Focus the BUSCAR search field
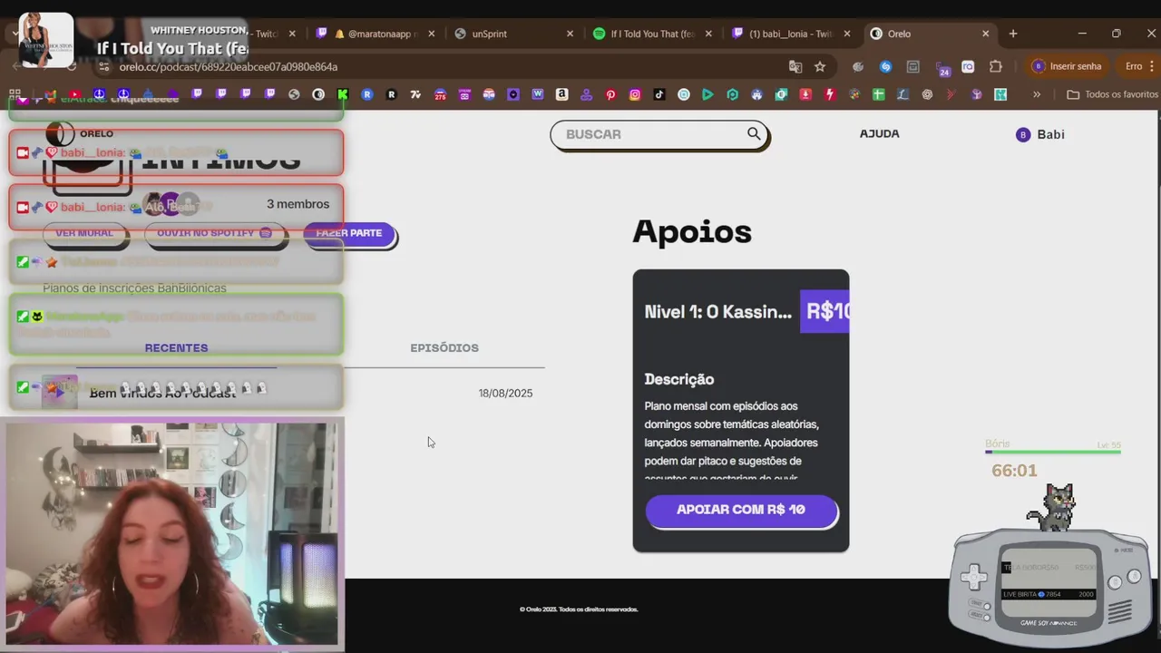The image size is (1161, 653). coord(659,134)
